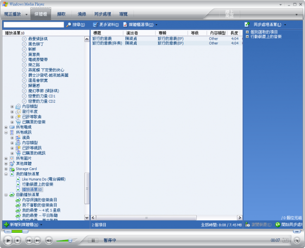The height and width of the screenshot is (248, 305).
Task: Collapse 我的播放清單 node
Action: click(6, 174)
